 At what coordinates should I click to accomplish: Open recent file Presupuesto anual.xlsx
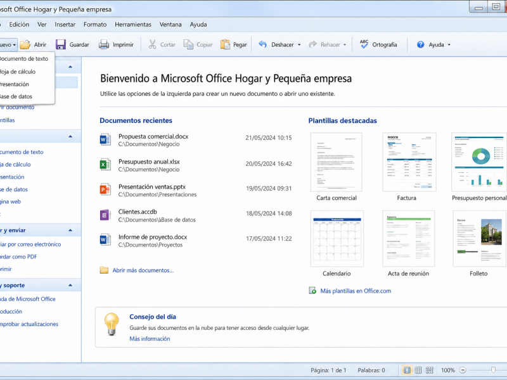coord(196,165)
